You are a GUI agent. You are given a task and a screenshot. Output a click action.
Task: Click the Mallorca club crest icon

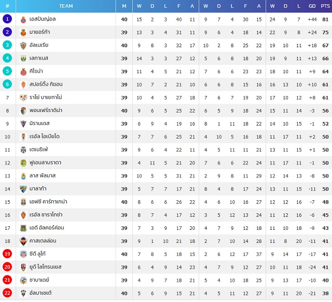(23, 33)
